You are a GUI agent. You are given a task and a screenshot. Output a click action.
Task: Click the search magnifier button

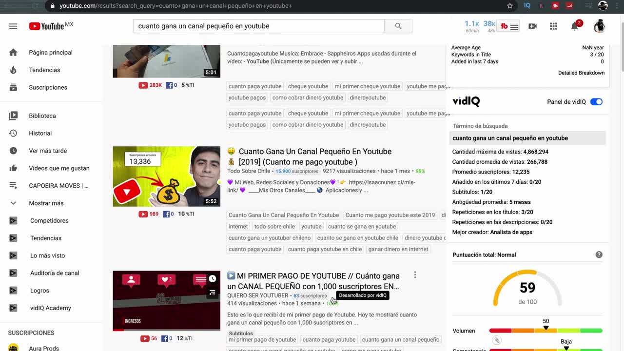tap(398, 26)
